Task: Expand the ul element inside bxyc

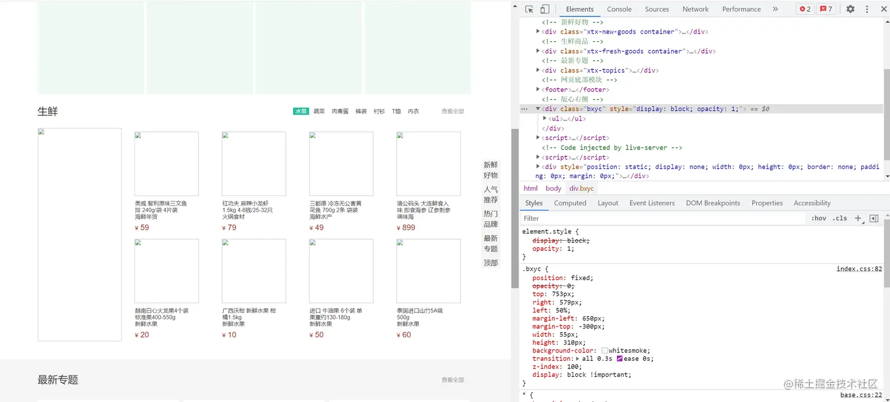Action: (544, 118)
